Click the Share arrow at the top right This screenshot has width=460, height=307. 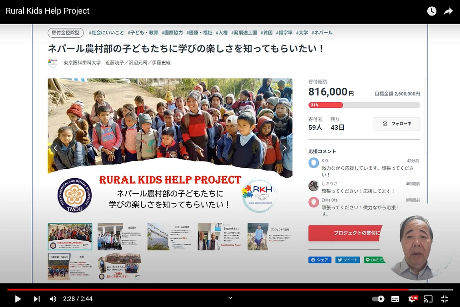(x=448, y=10)
